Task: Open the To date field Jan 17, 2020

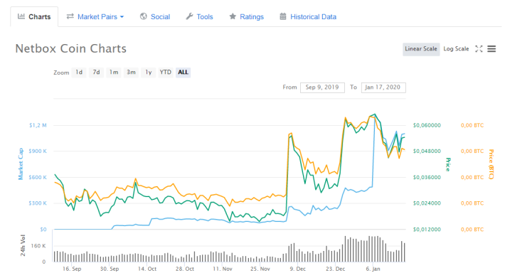Action: pyautogui.click(x=383, y=87)
